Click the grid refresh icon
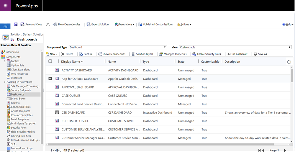 (x=289, y=62)
